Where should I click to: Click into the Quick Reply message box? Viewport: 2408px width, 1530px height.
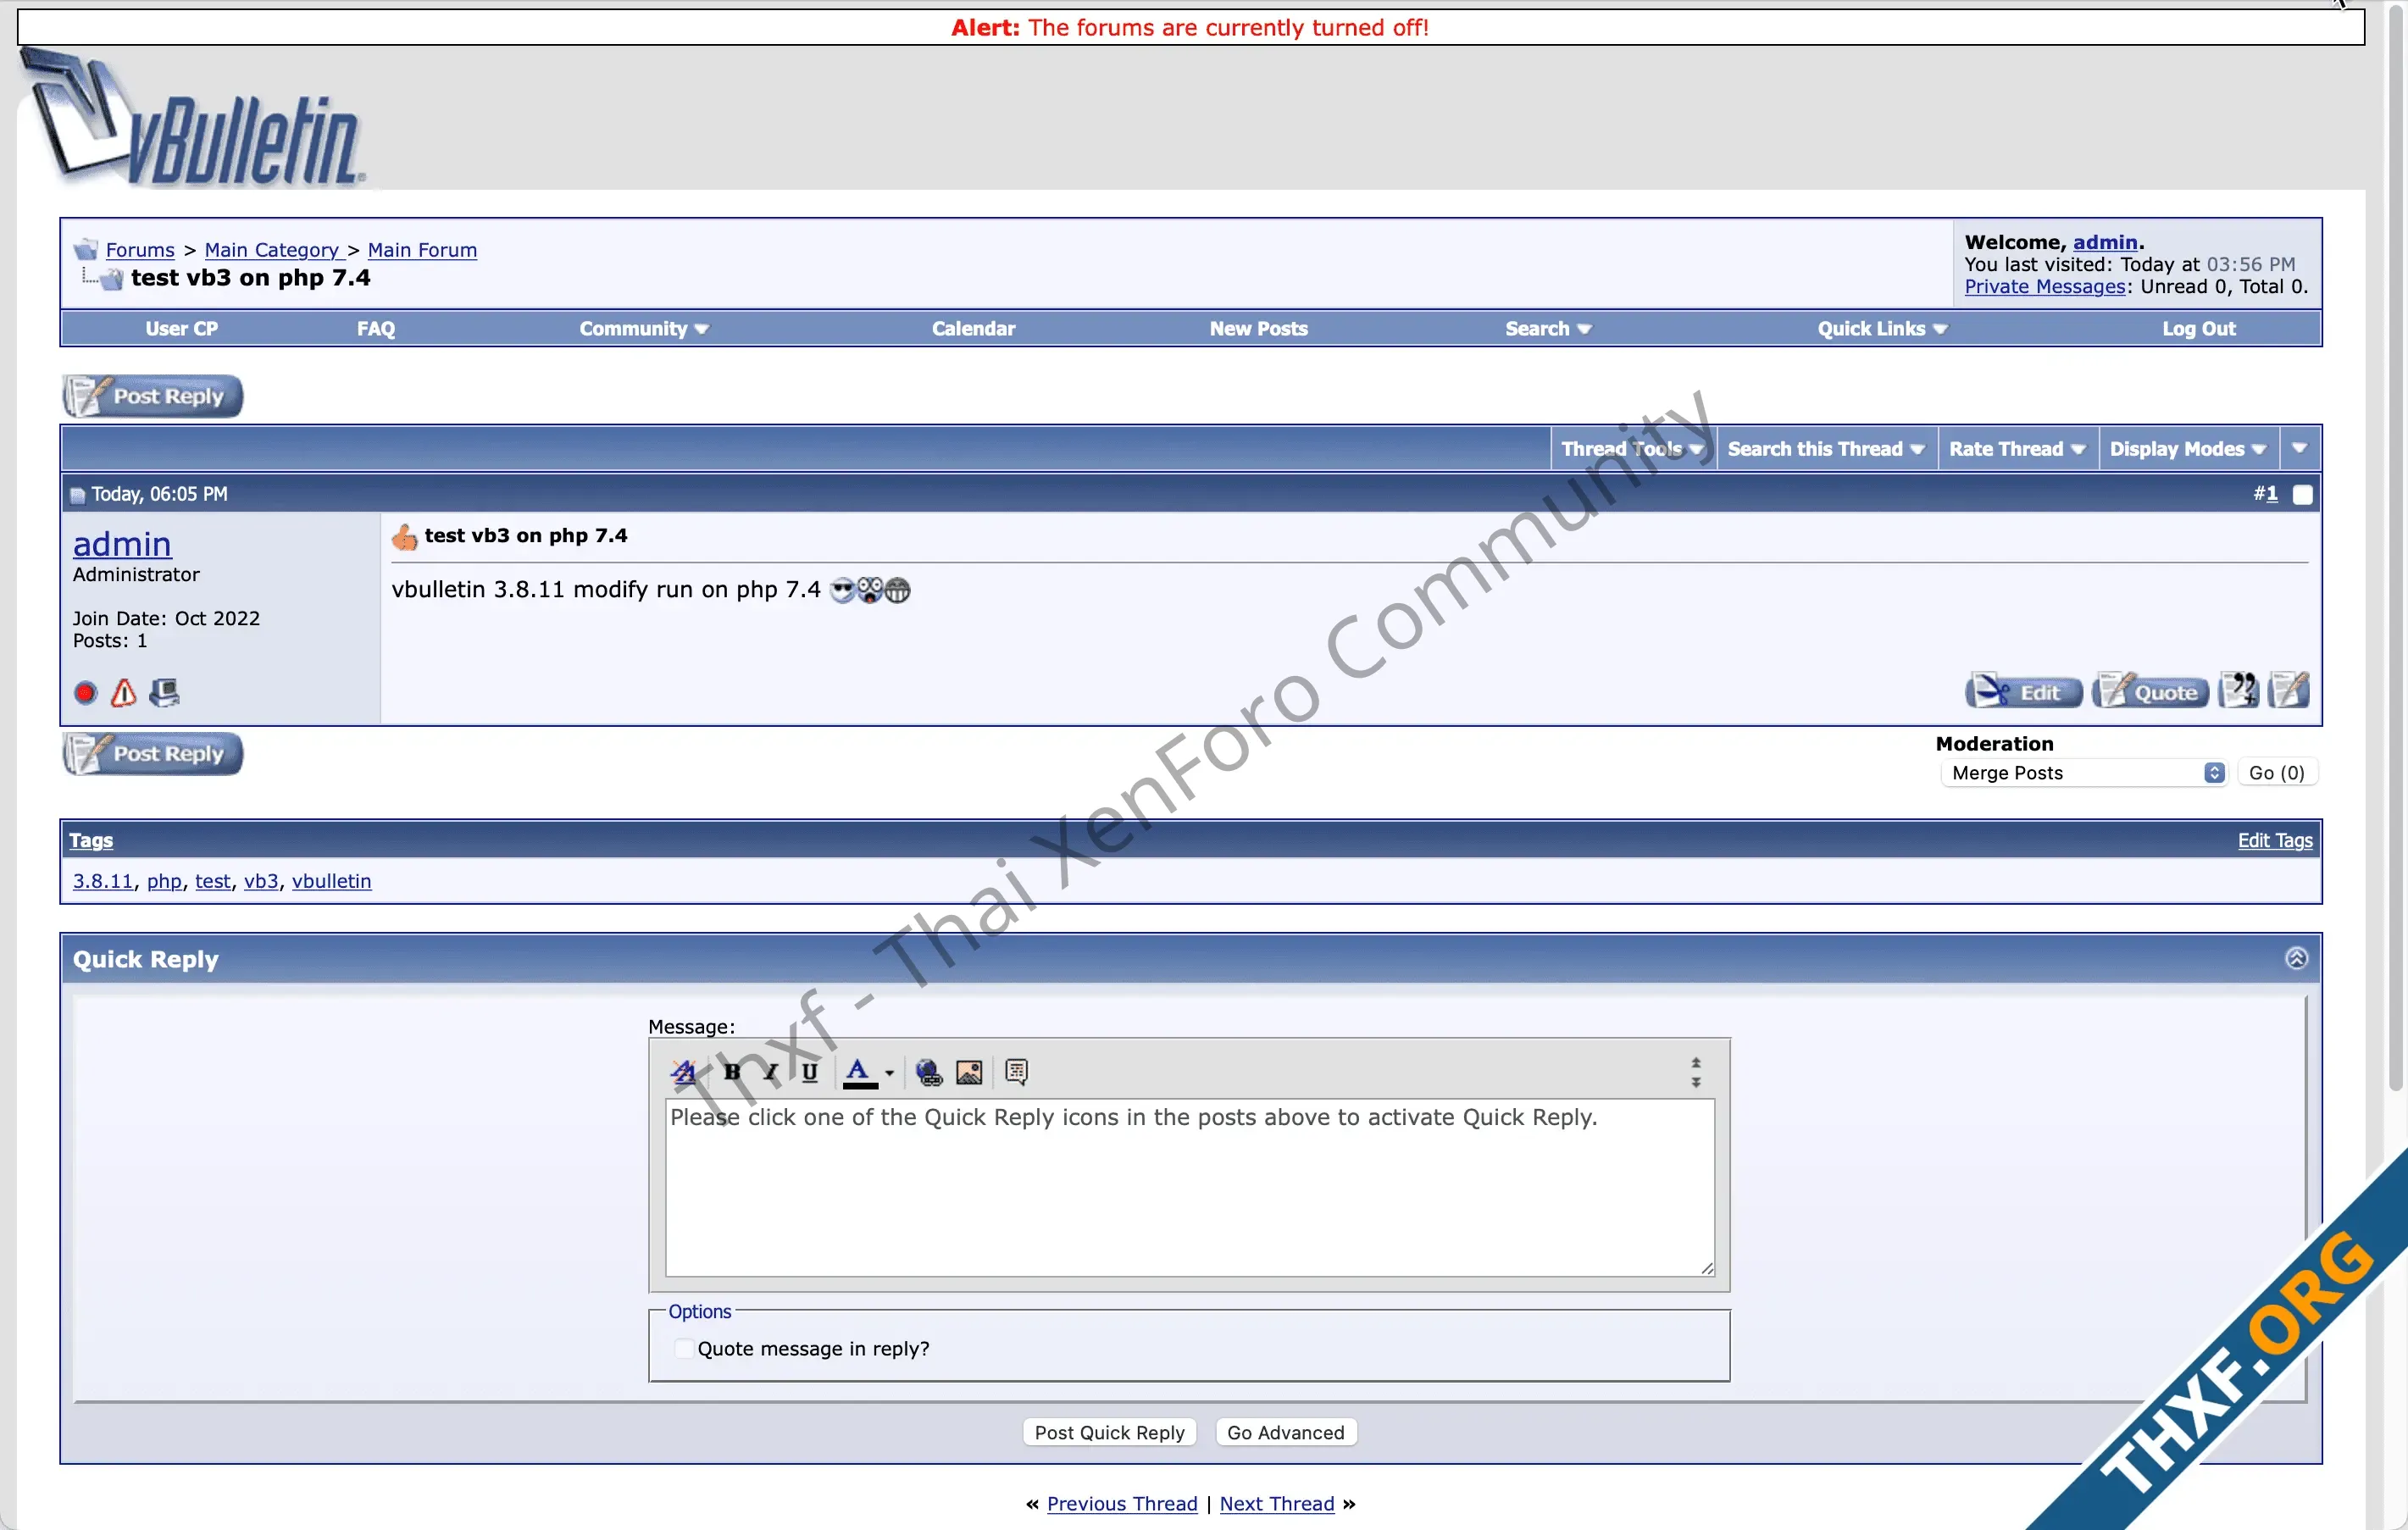(1190, 1188)
